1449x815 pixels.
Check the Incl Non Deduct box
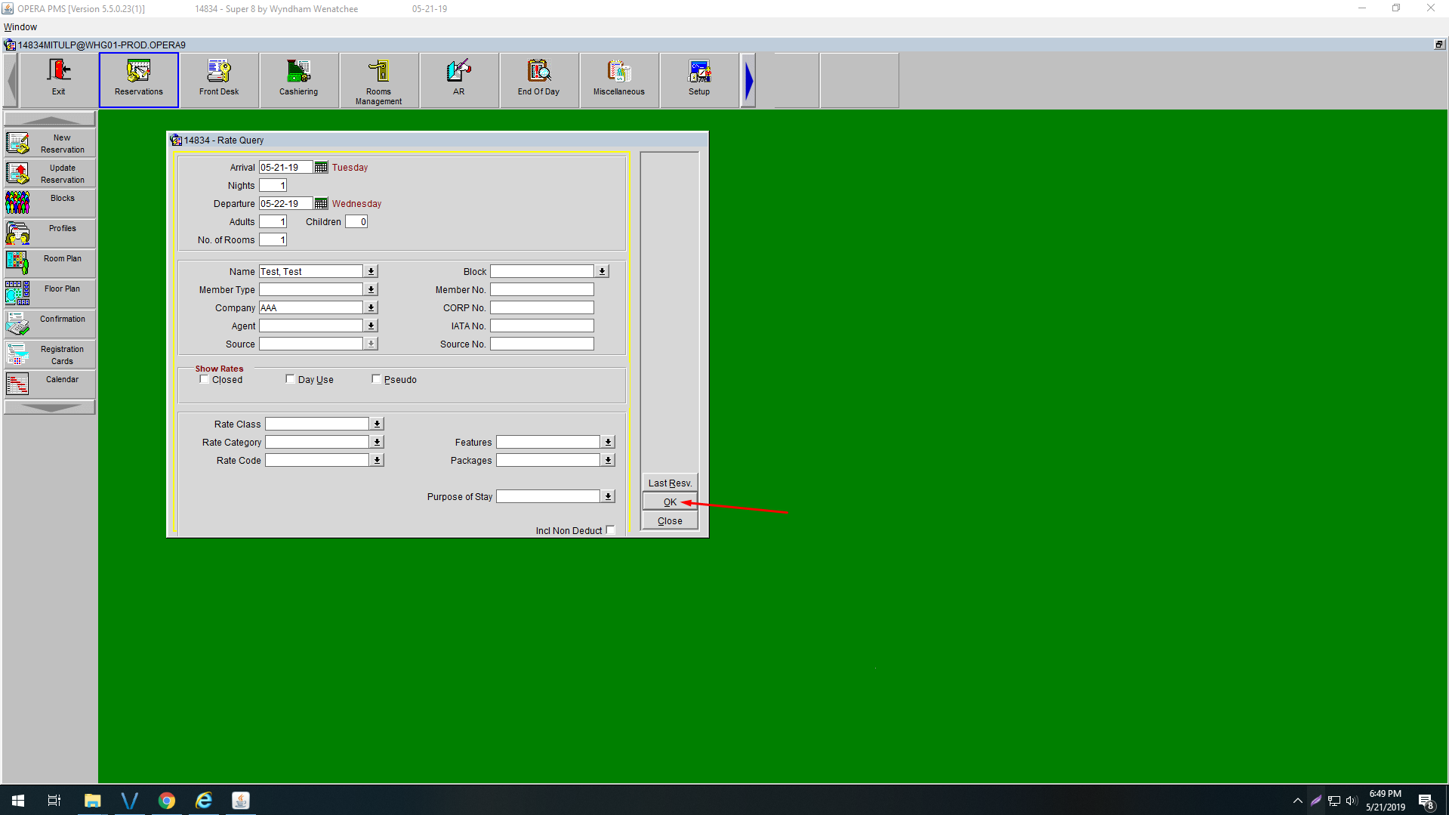tap(610, 531)
